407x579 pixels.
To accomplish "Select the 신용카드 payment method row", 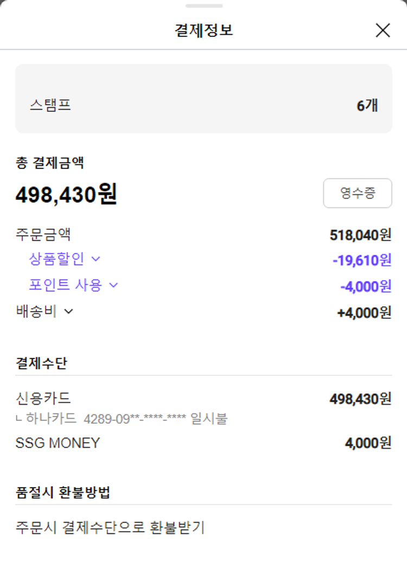I will [43, 398].
